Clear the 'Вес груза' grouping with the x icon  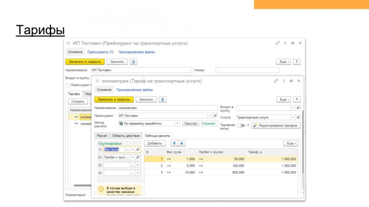click(132, 150)
